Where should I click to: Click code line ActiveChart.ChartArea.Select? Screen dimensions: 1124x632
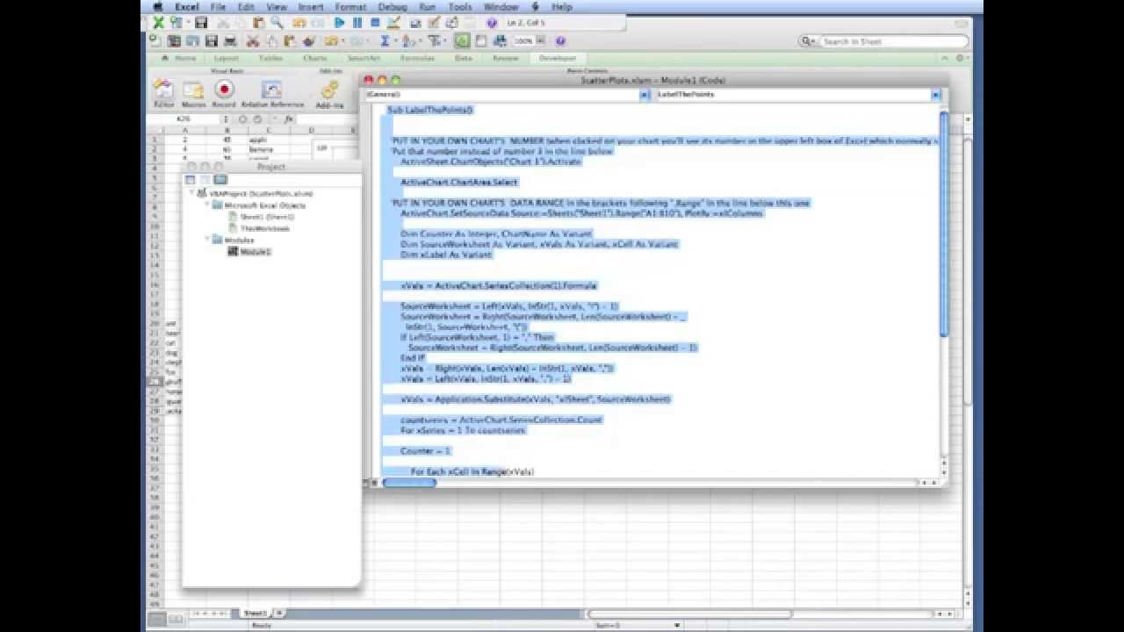point(458,183)
